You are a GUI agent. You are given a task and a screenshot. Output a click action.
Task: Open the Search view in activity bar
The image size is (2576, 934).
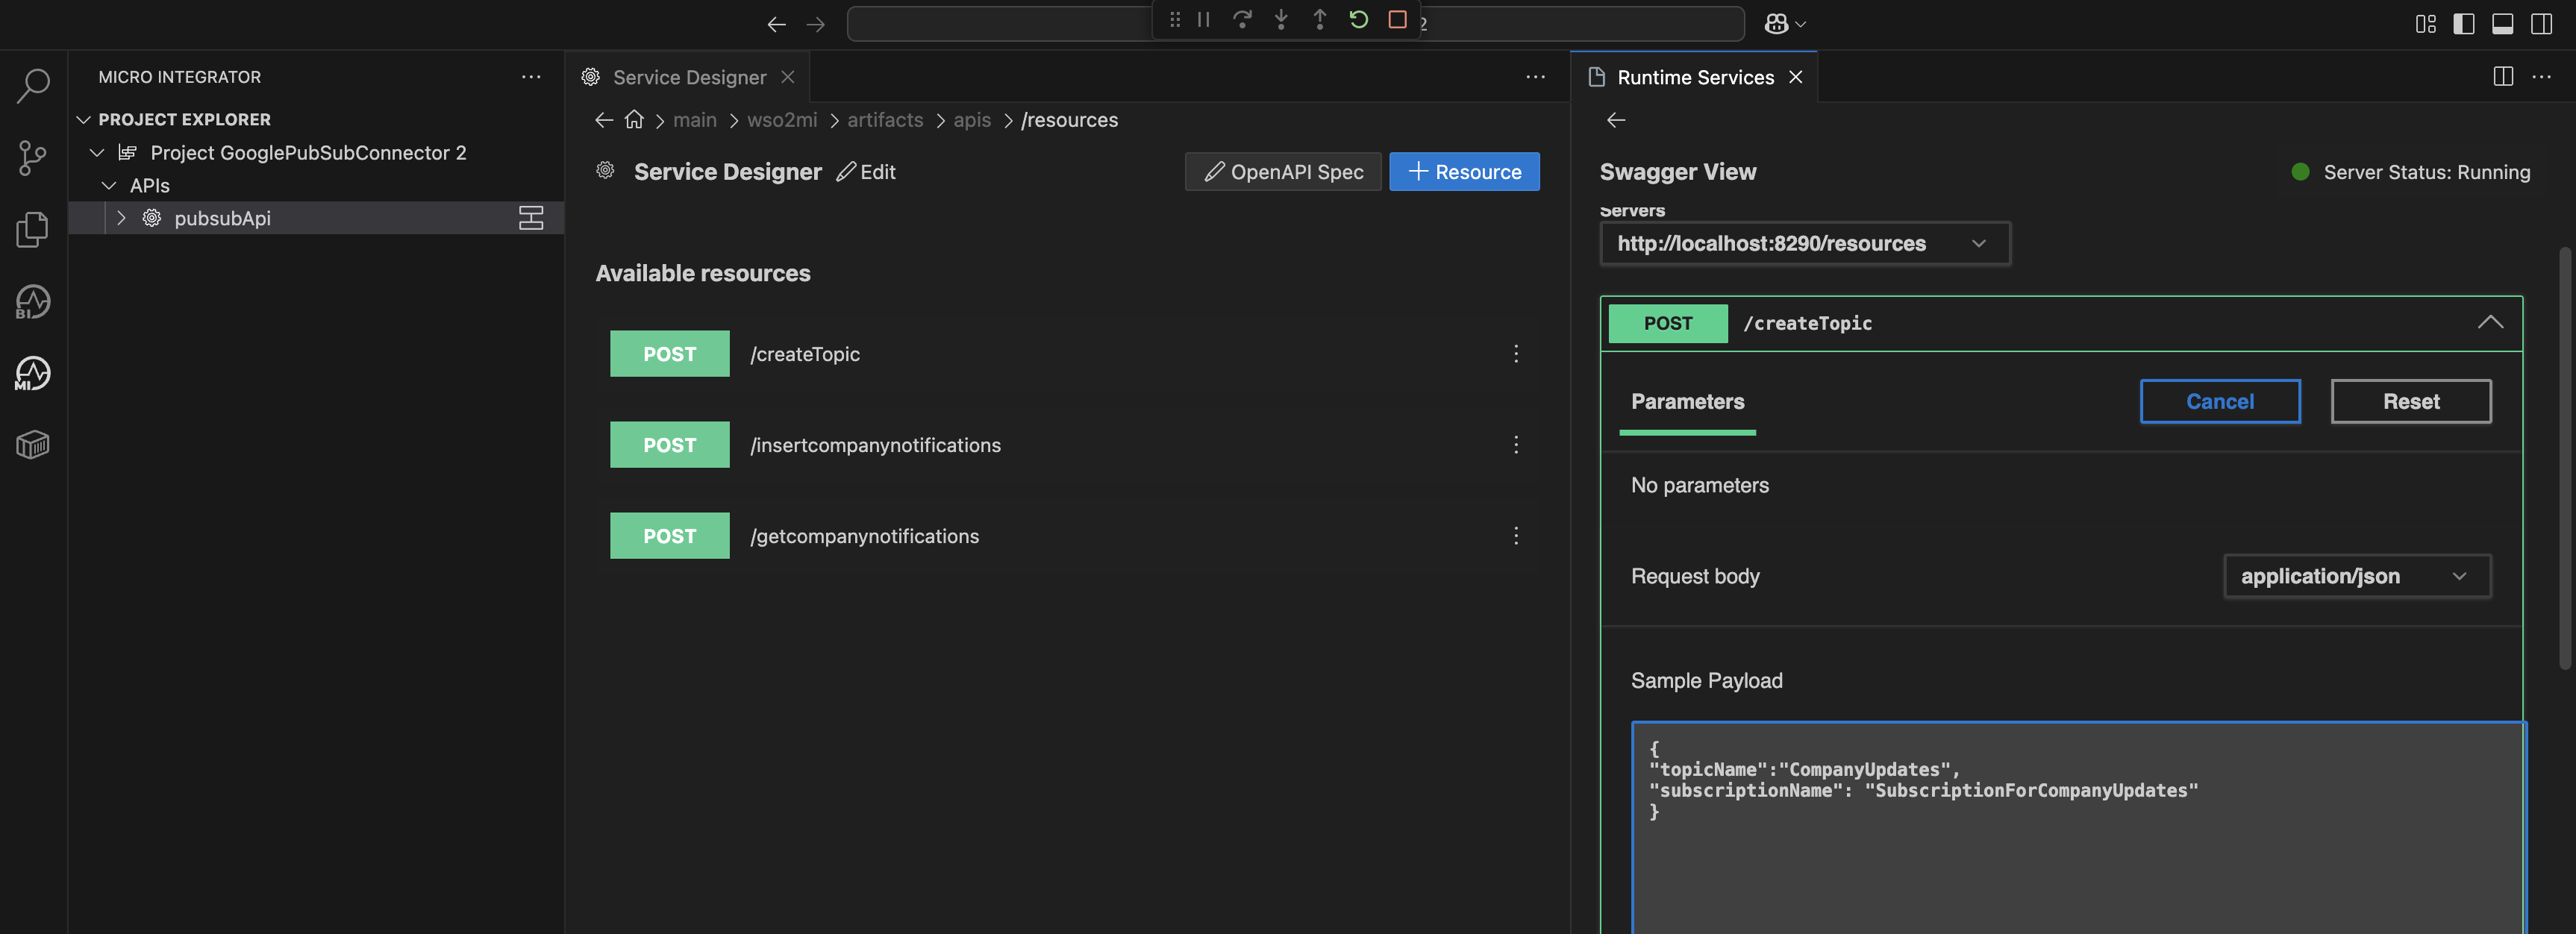(x=33, y=86)
